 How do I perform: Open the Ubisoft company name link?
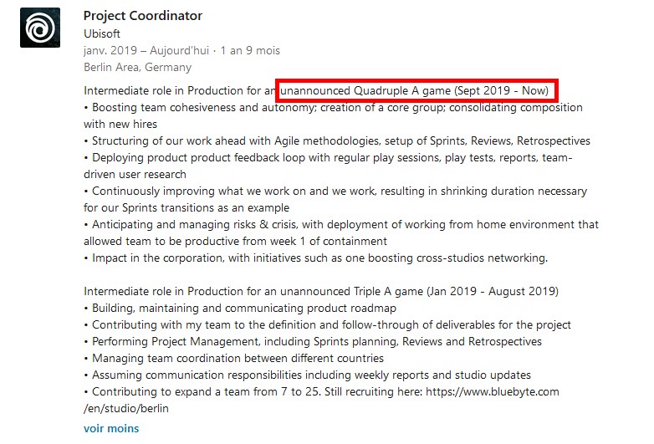click(102, 33)
